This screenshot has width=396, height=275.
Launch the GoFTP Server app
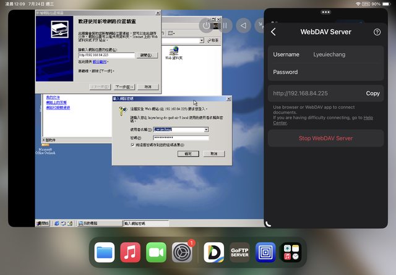click(x=239, y=252)
